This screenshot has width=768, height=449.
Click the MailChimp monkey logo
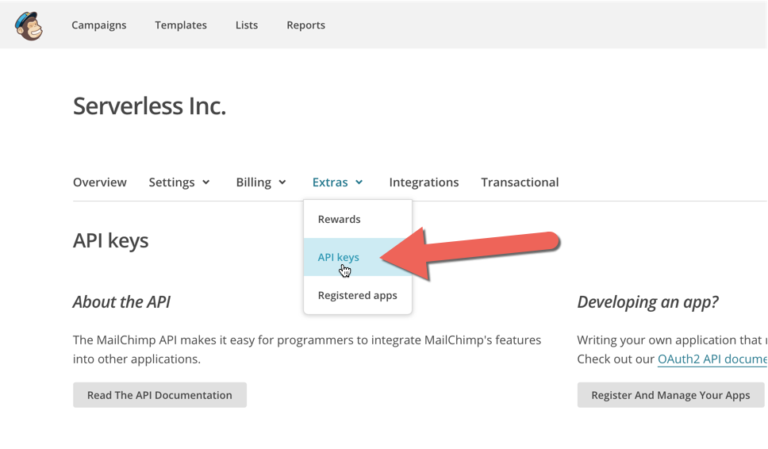[29, 25]
